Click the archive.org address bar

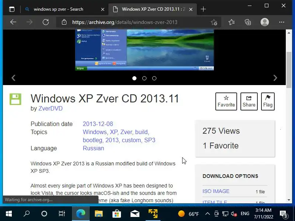pyautogui.click(x=138, y=22)
